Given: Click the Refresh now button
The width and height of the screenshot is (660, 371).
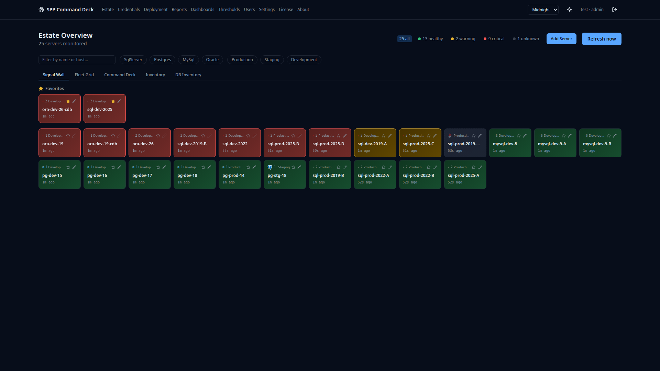Looking at the screenshot, I should tap(602, 39).
